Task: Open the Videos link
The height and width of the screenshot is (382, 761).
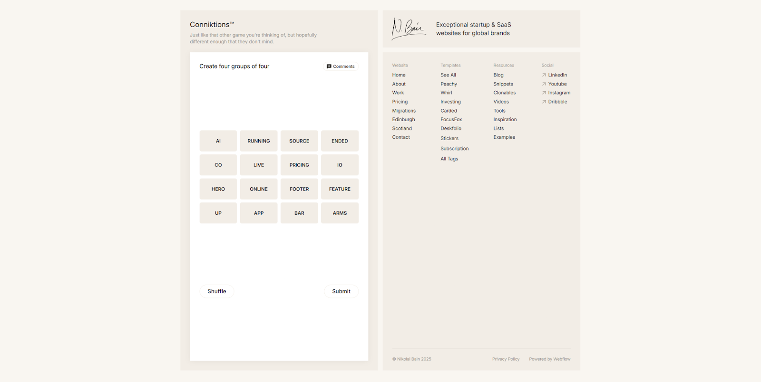Action: 501,102
